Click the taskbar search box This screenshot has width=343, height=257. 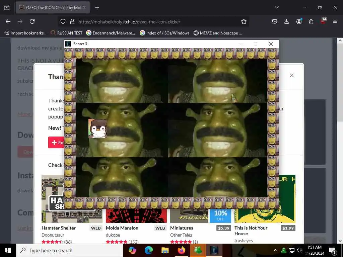(70, 250)
